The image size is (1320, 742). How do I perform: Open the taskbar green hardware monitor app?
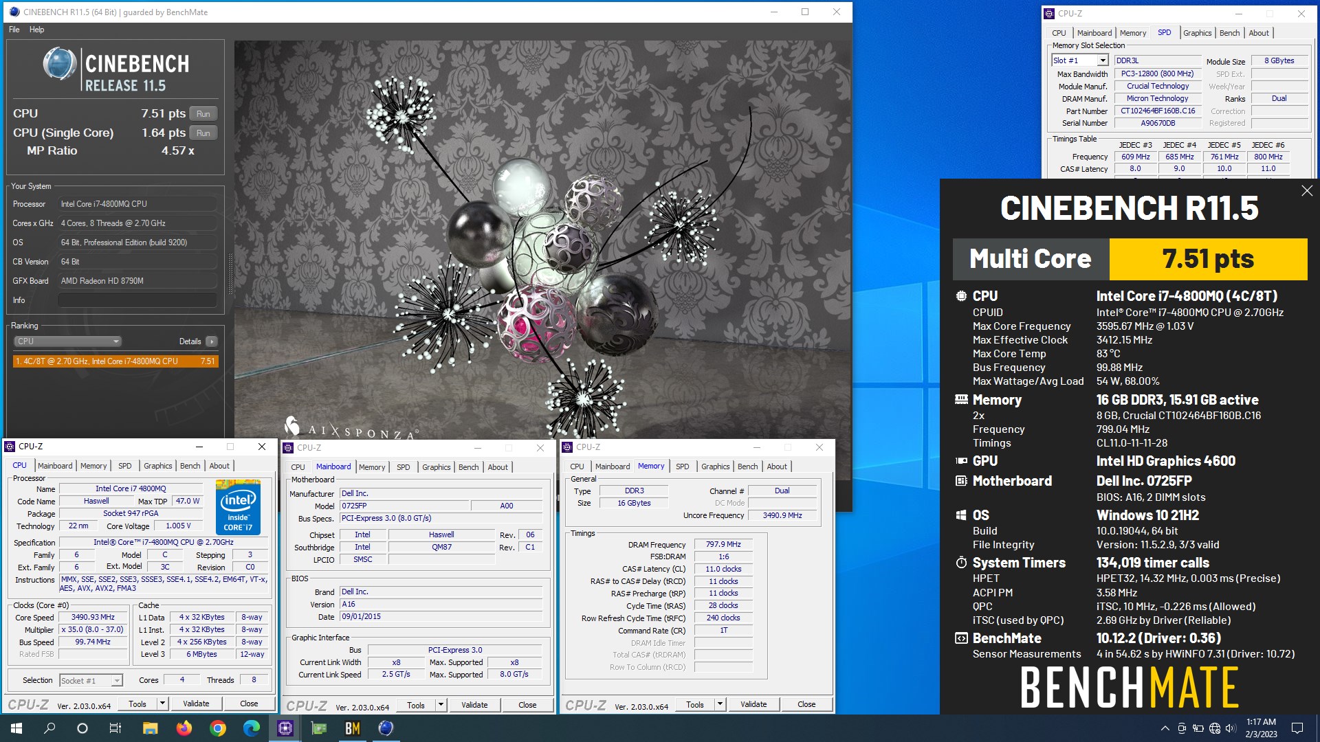click(x=318, y=728)
